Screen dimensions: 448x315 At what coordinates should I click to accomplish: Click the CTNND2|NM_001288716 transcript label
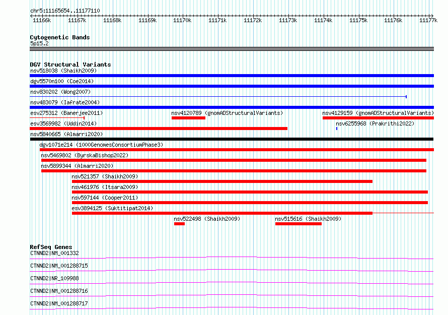59,291
